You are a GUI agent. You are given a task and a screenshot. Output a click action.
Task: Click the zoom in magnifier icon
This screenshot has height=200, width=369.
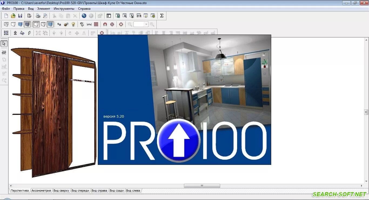pyautogui.click(x=152, y=24)
